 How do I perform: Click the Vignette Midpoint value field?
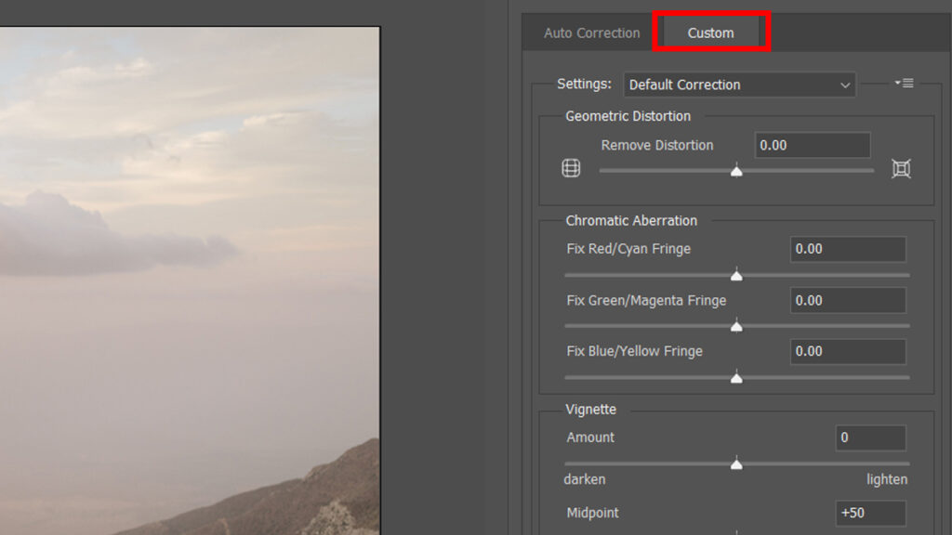870,514
